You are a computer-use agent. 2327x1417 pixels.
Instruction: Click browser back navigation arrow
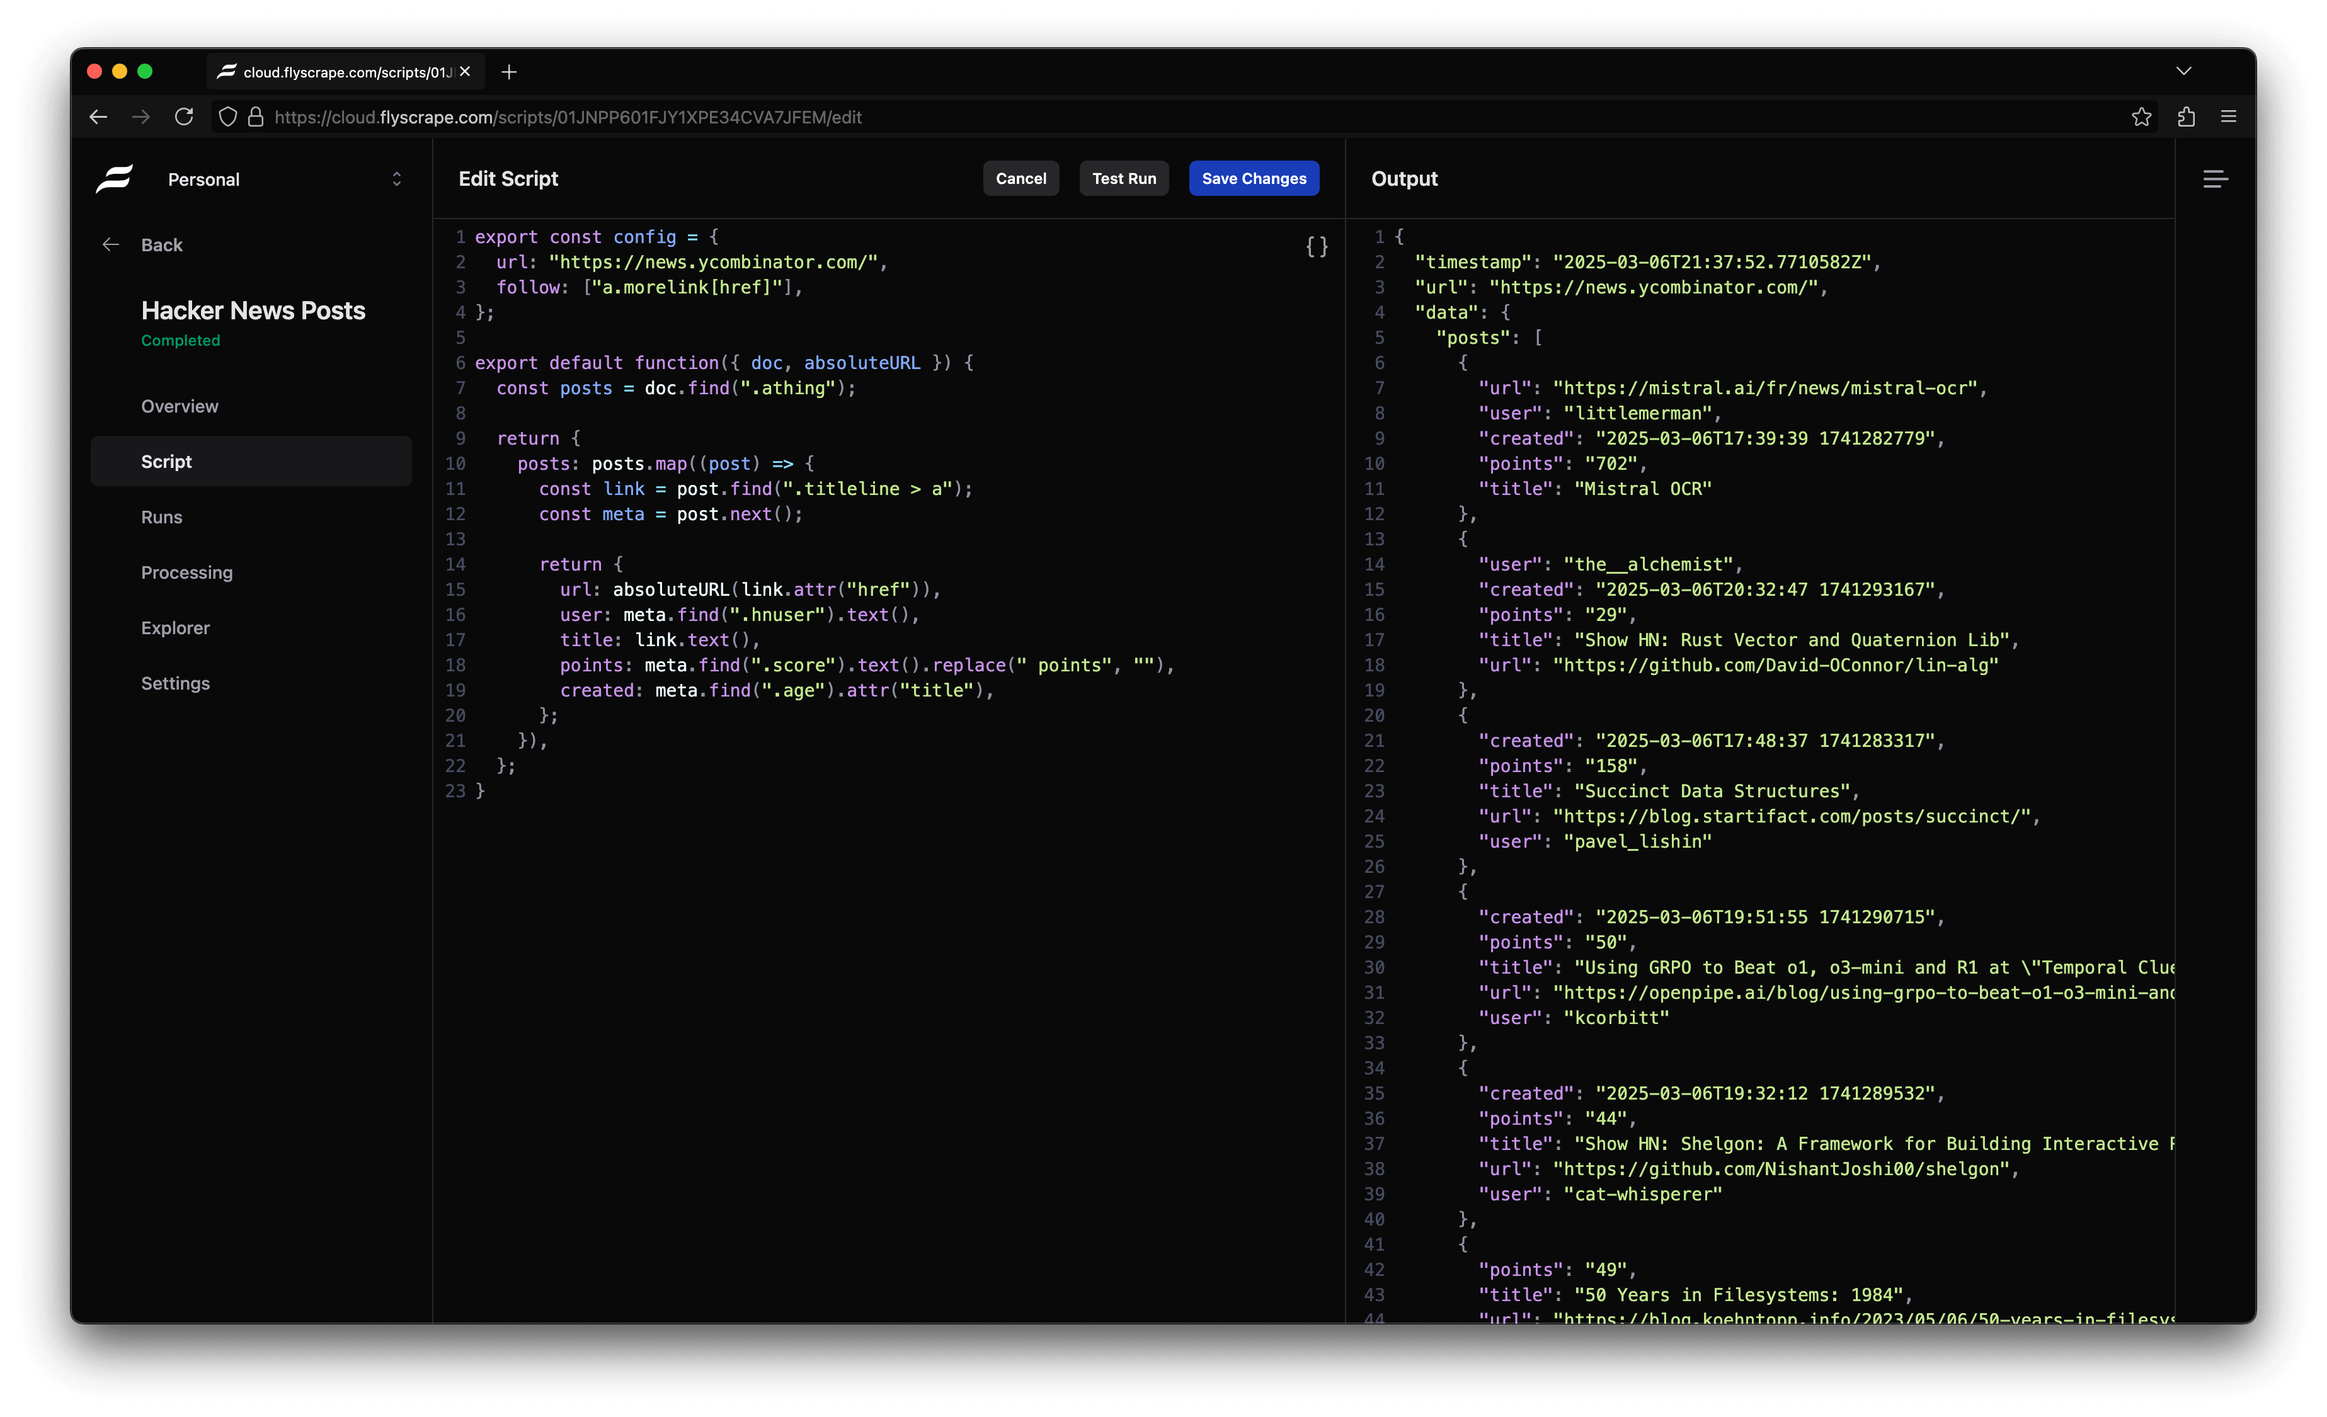pos(98,117)
